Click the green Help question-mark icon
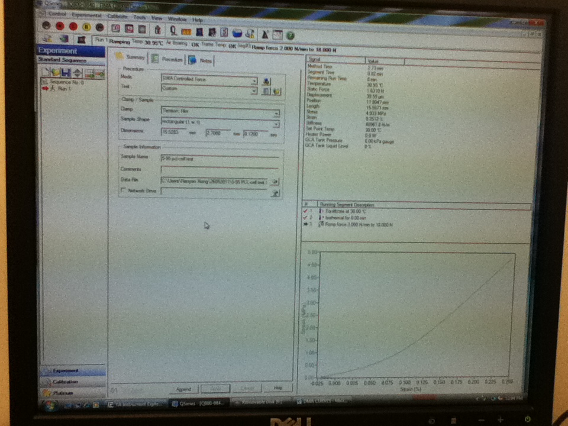The image size is (568, 426). pos(291,35)
